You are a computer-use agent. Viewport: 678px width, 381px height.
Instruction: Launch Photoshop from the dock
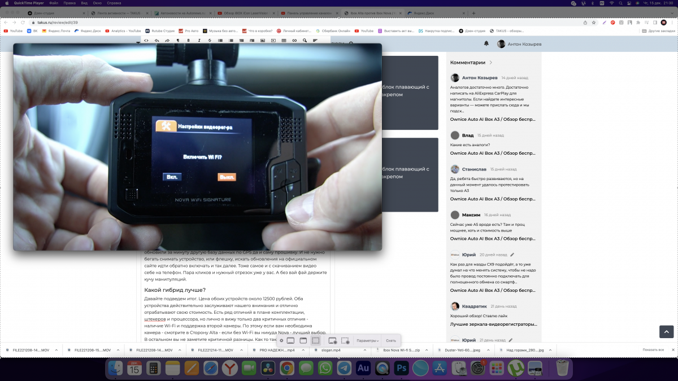(402, 369)
